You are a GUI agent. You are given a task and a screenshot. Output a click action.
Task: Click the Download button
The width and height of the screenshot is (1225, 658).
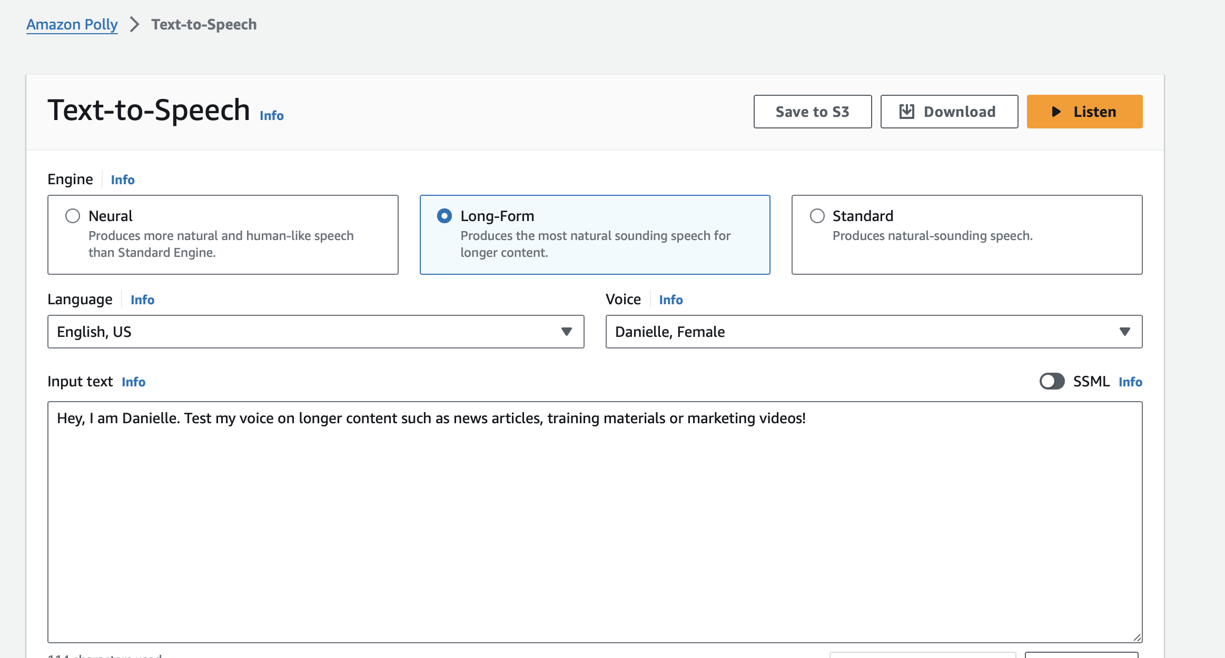pos(949,112)
